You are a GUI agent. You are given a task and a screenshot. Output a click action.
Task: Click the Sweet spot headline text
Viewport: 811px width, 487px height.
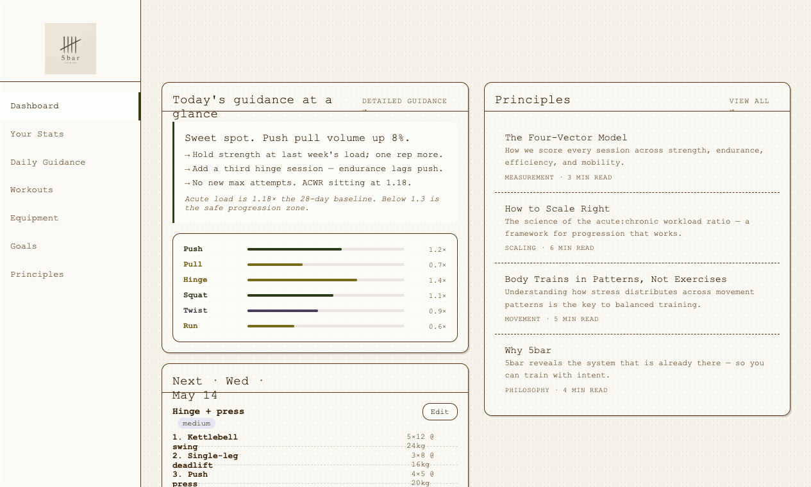(x=297, y=138)
